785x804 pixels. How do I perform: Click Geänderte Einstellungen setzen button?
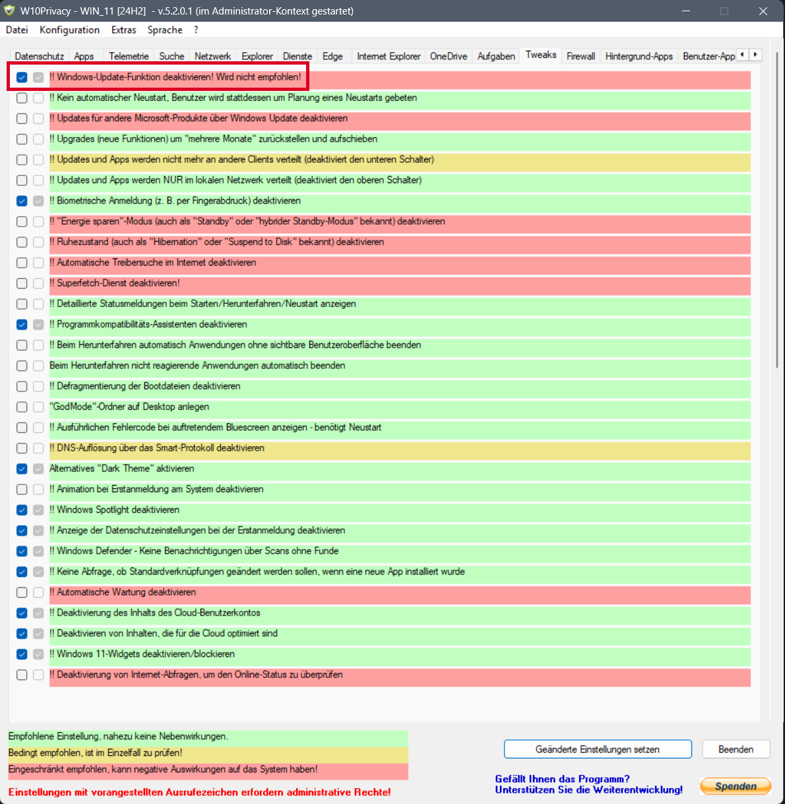click(x=598, y=749)
